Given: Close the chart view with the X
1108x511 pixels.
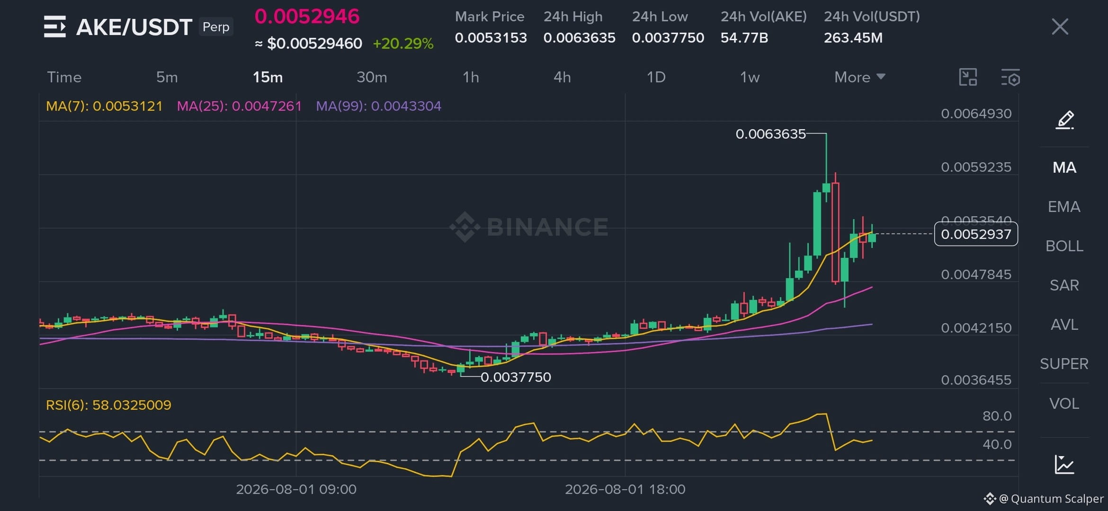Looking at the screenshot, I should [x=1060, y=26].
